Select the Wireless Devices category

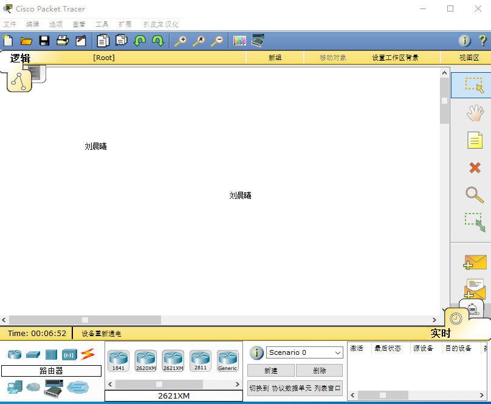click(x=69, y=355)
